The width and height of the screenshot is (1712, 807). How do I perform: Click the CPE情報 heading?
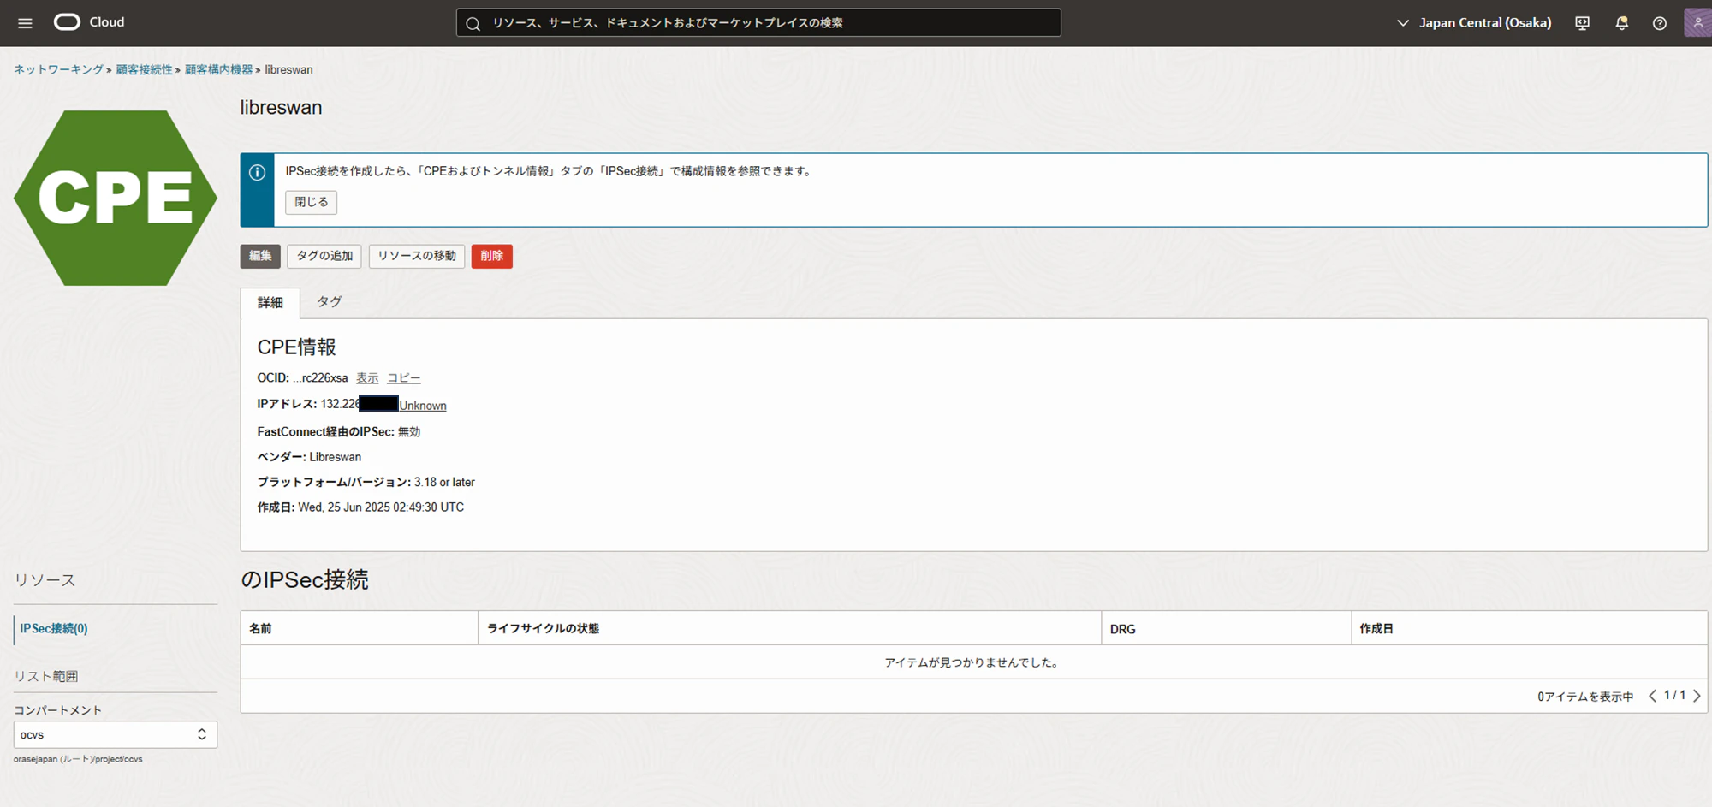(297, 347)
